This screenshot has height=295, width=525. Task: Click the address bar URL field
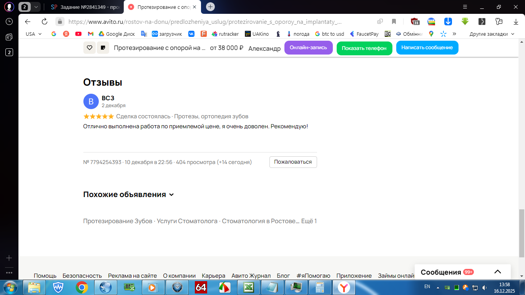pyautogui.click(x=205, y=22)
